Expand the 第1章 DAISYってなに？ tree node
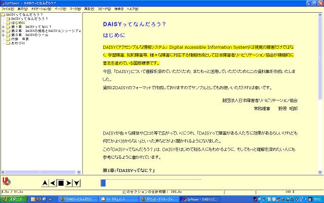The width and height of the screenshot is (324, 203). 4,26
